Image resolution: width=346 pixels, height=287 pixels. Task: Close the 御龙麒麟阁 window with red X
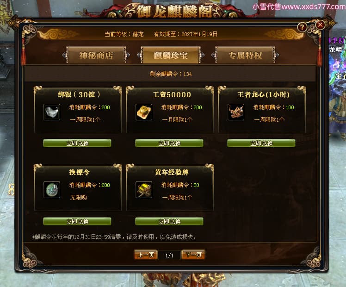pyautogui.click(x=320, y=25)
